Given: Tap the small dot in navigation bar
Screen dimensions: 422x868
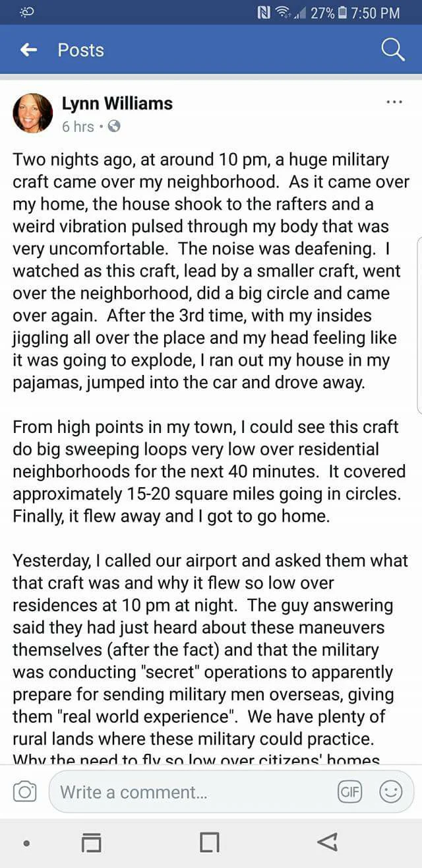Looking at the screenshot, I should (26, 843).
